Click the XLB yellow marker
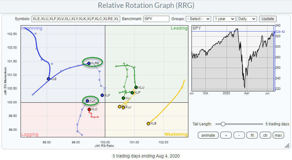This screenshot has height=160, width=292. [x=148, y=123]
